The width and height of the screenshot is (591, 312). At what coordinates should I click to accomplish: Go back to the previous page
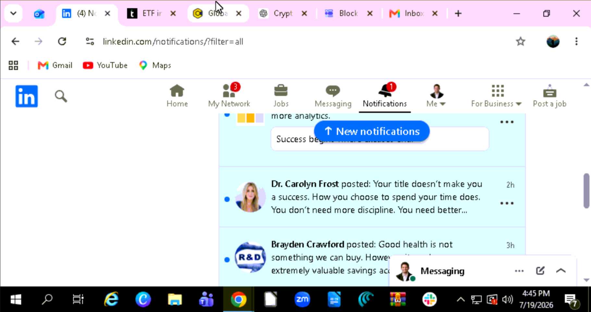pos(15,42)
